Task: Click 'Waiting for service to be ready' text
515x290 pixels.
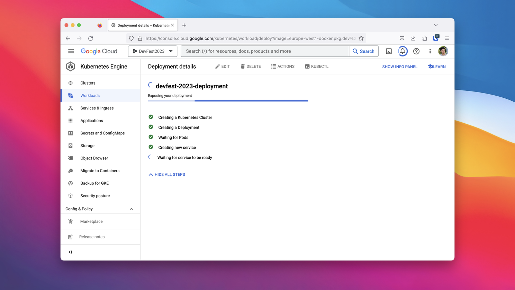Action: click(184, 158)
